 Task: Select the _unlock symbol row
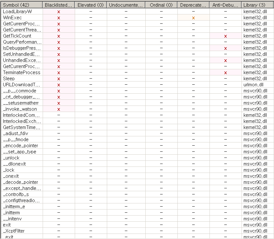11,158
